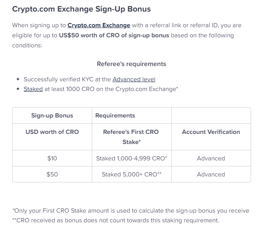Click the USD worth of CRO cell
This screenshot has height=235, width=263.
[x=52, y=132]
